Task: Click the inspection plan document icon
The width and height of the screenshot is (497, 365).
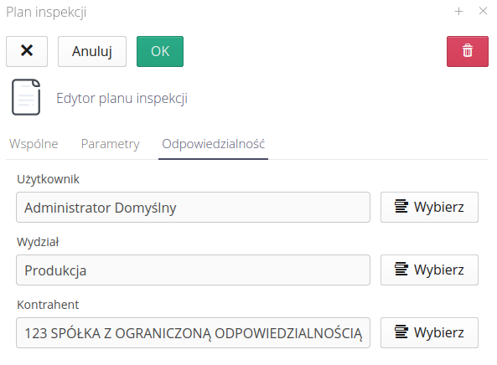Action: (x=26, y=97)
